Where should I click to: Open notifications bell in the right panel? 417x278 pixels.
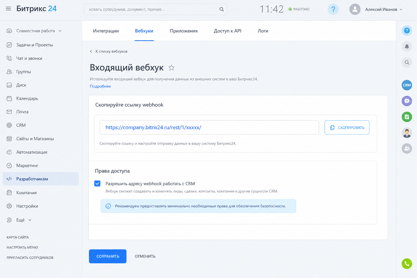(407, 47)
